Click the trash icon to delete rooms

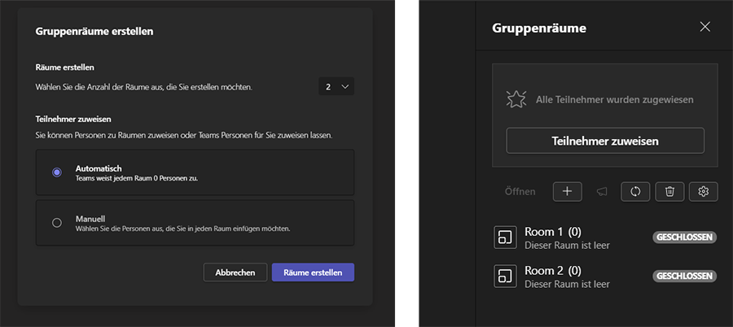pos(669,191)
